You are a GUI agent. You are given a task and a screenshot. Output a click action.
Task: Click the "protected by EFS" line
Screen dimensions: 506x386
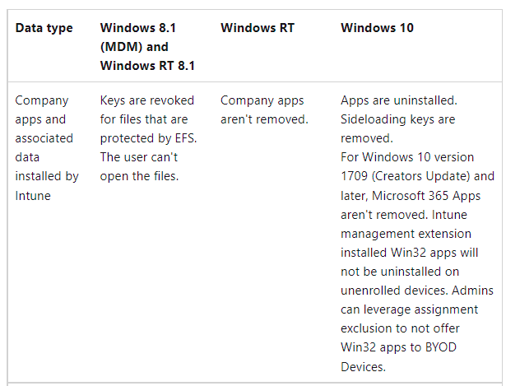coord(148,138)
